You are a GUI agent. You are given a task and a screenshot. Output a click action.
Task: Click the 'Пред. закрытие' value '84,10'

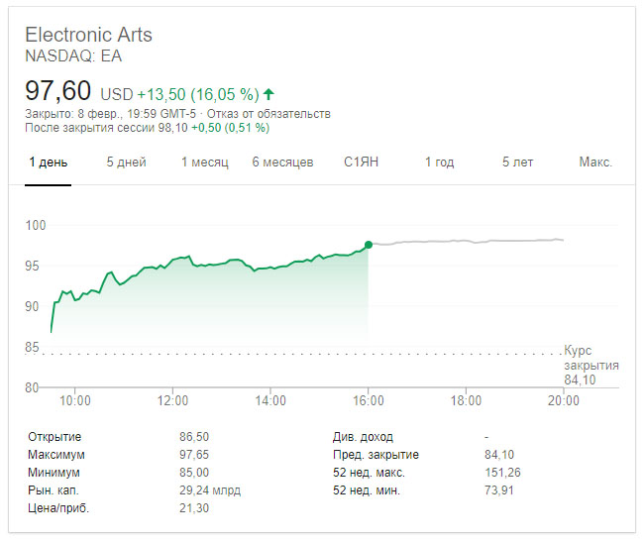(499, 455)
